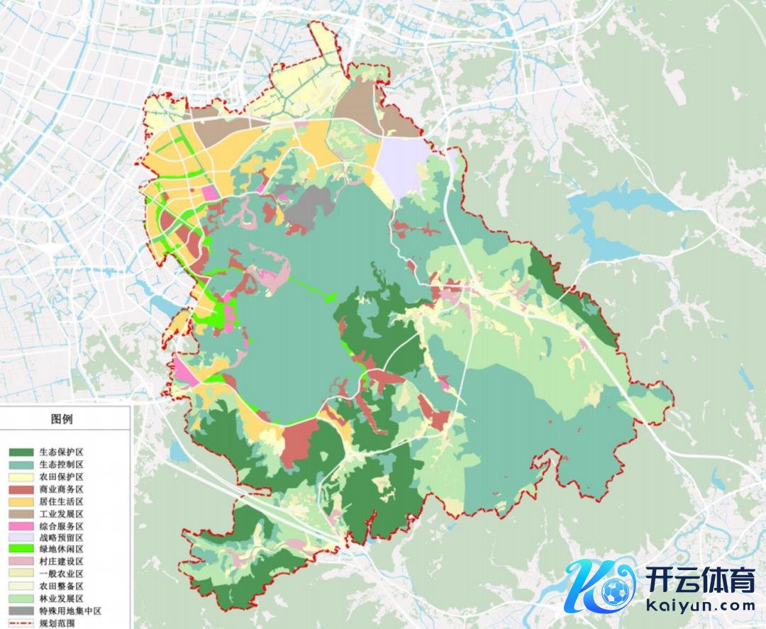This screenshot has height=629, width=766.
Task: Click the brown 工业发展区 legend swatch
Action: (21, 513)
